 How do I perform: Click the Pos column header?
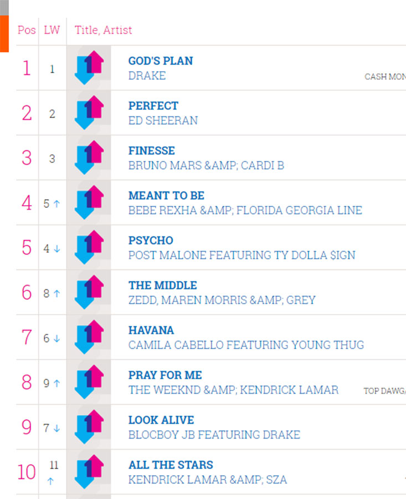[27, 30]
